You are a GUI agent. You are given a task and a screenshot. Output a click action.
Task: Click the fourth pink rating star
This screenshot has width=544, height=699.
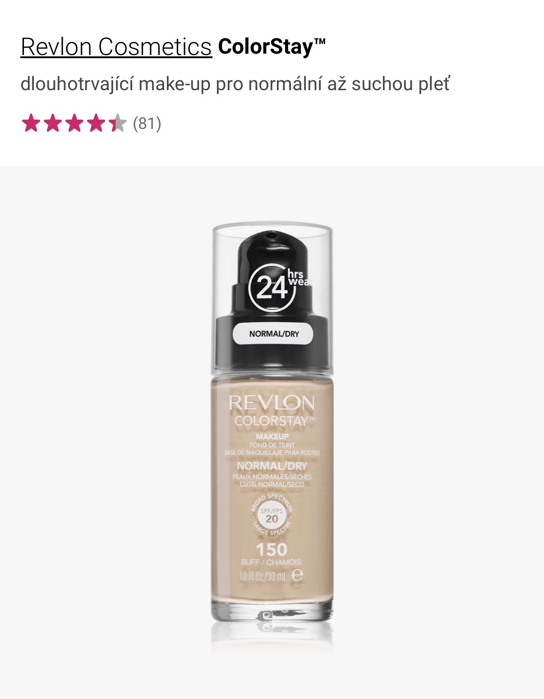pyautogui.click(x=96, y=123)
